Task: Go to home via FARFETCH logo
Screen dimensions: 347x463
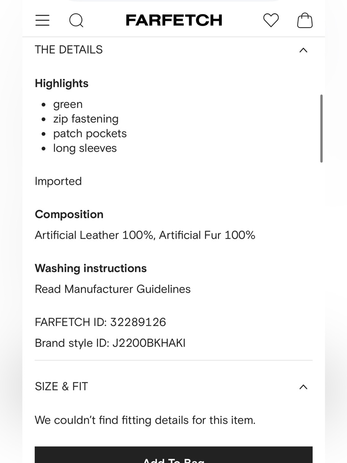Action: 174,20
